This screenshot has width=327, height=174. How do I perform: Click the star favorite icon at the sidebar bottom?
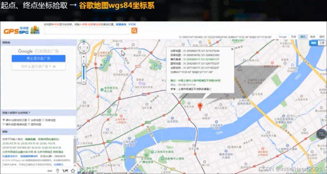pos(73,171)
